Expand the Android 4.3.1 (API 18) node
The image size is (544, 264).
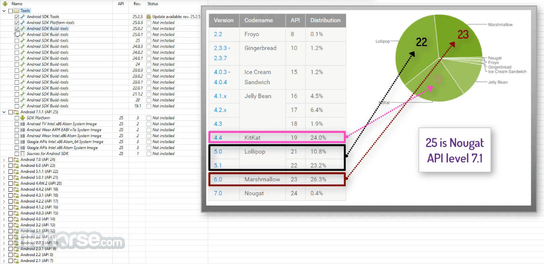(4, 195)
